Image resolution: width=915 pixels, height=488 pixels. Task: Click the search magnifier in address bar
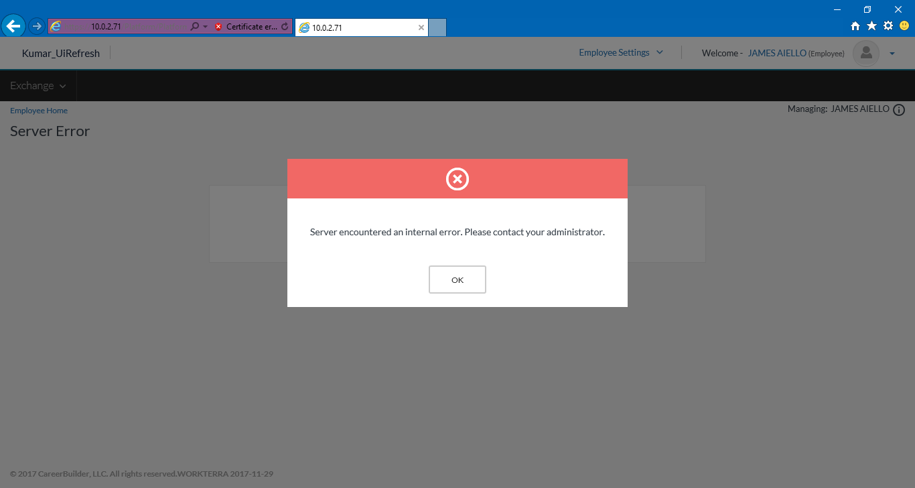click(194, 27)
